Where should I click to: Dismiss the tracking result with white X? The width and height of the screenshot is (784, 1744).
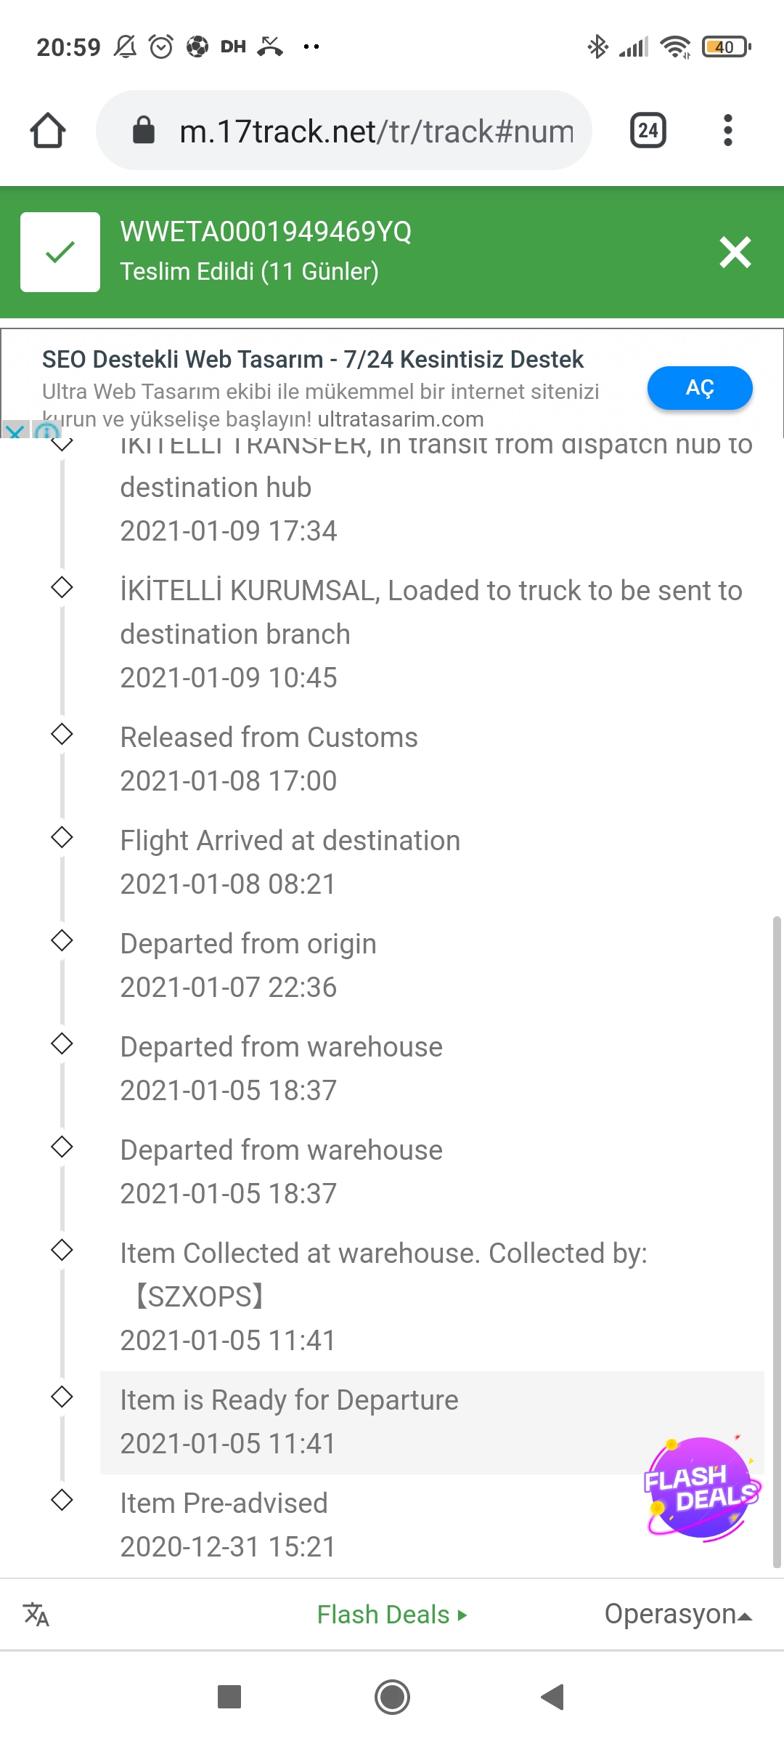point(735,252)
